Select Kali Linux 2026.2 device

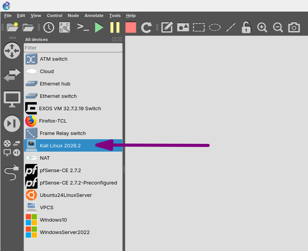(73, 145)
